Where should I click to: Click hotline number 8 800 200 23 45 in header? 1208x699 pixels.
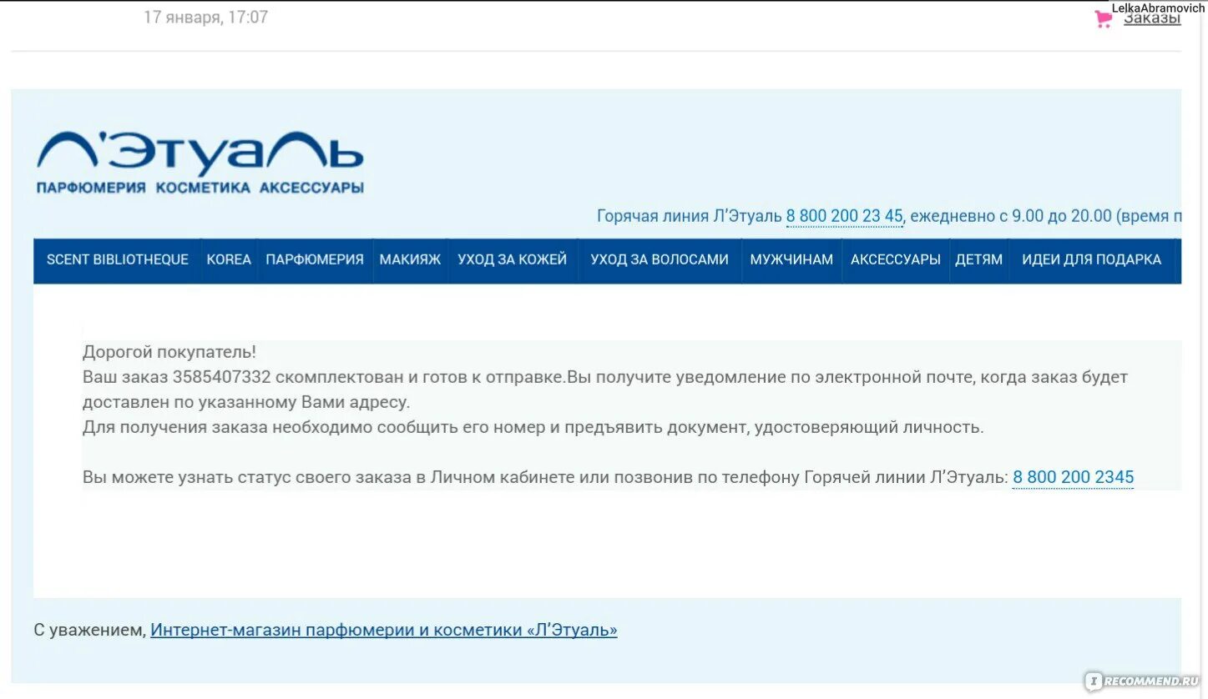(x=844, y=216)
